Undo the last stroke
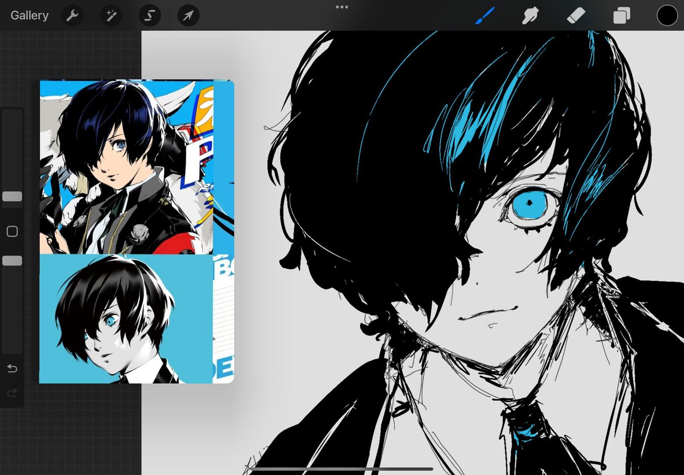 pyautogui.click(x=12, y=368)
